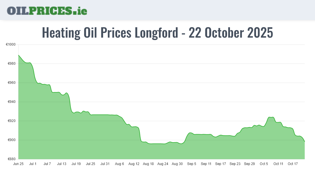The height and width of the screenshot is (171, 315).
Task: Select the €940 price axis label
Action: 11,102
